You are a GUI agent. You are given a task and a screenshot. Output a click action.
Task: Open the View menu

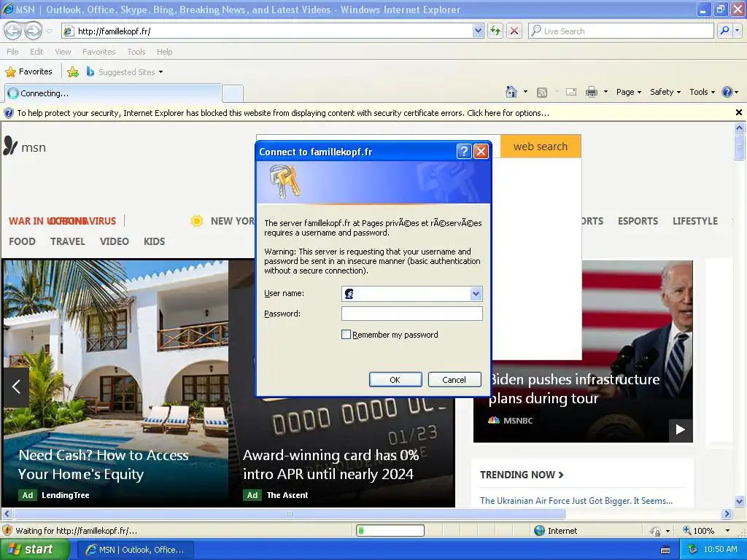[63, 52]
